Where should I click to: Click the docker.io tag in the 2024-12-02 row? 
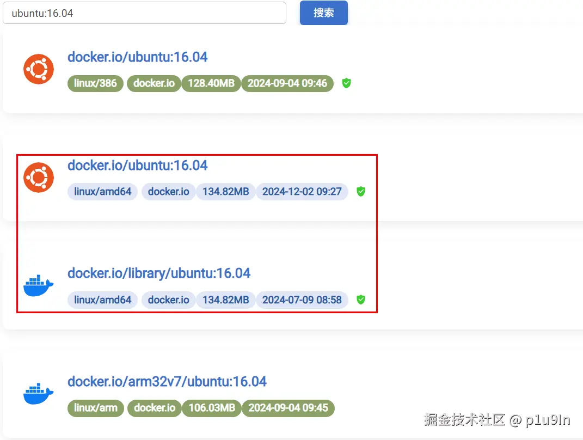(168, 192)
